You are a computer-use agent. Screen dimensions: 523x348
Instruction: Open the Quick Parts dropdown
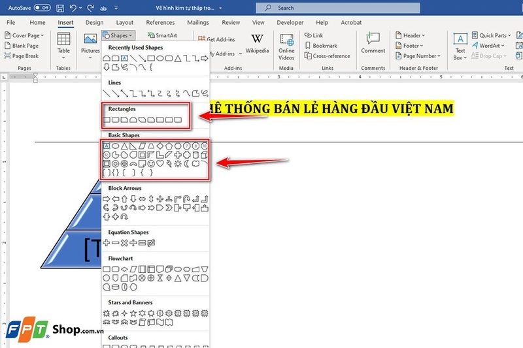pyautogui.click(x=492, y=35)
